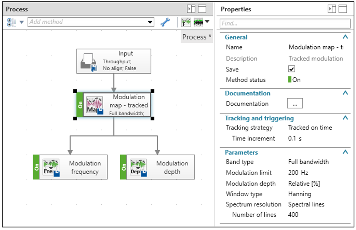Select the Modulation depth node icon

coord(138,167)
